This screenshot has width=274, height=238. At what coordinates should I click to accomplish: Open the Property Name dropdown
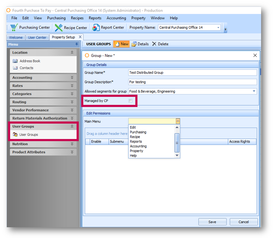(218, 27)
